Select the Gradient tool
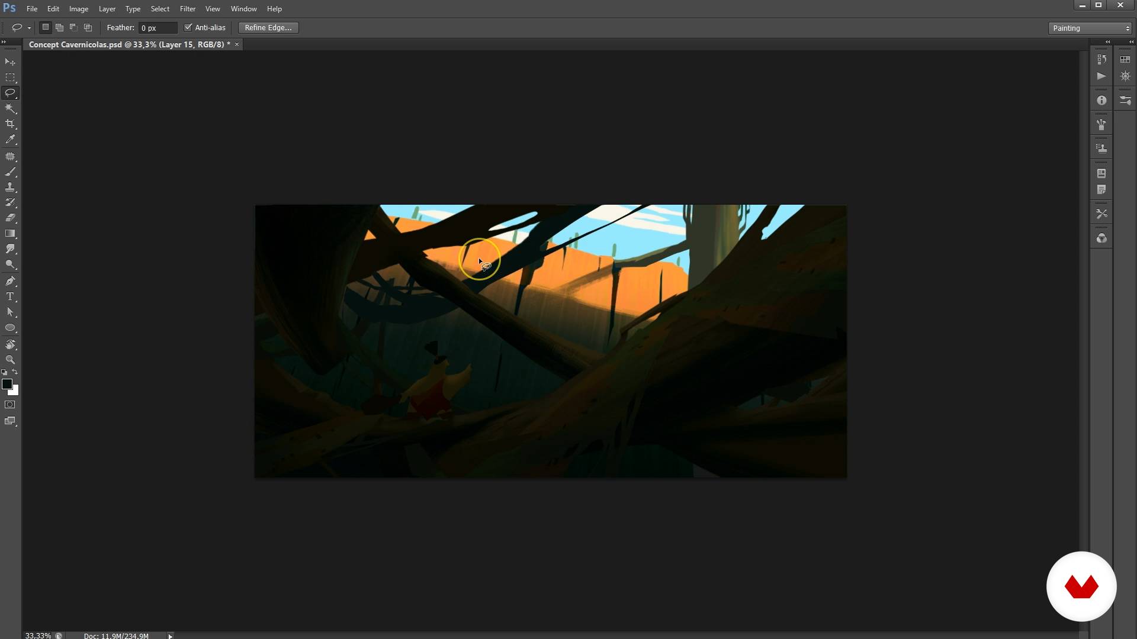 point(10,234)
